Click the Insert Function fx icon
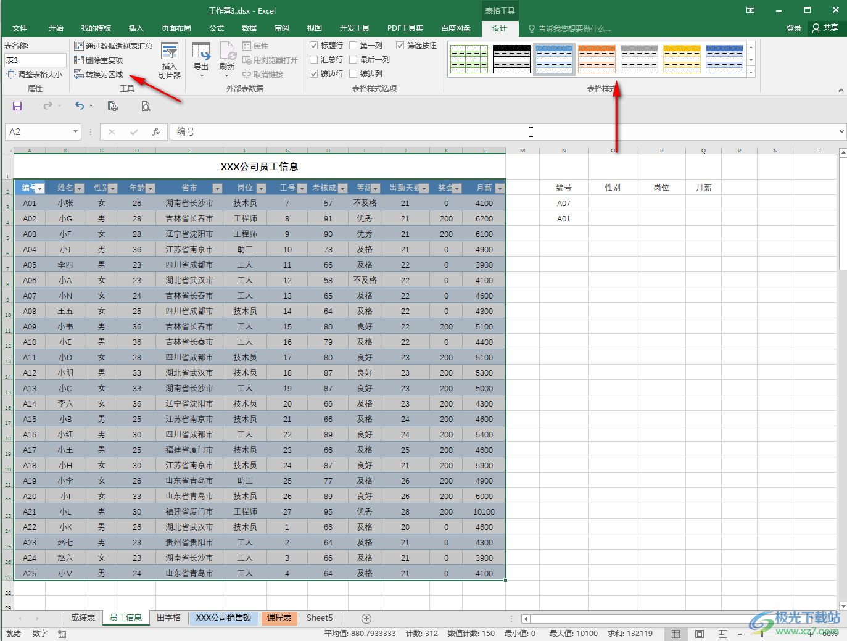The image size is (847, 641). [x=156, y=131]
